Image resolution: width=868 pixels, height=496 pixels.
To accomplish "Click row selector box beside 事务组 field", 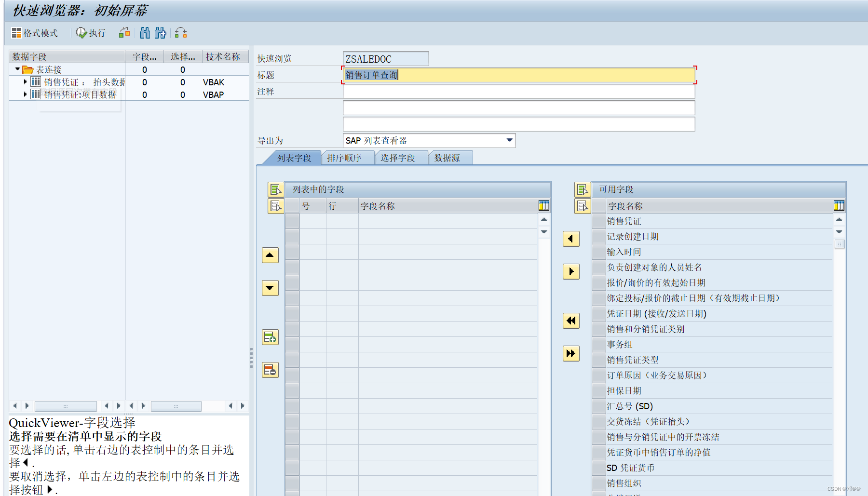I will tap(598, 345).
